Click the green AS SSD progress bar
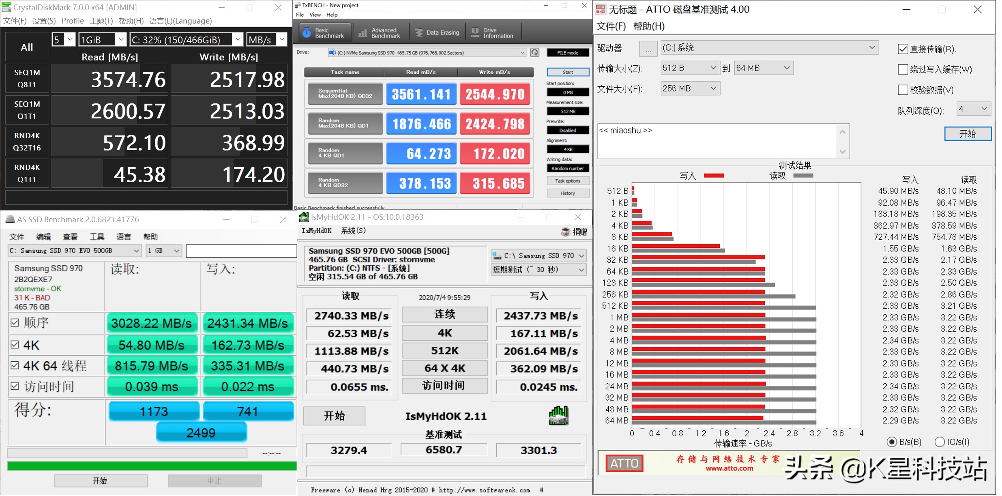The height and width of the screenshot is (496, 1002). (152, 466)
